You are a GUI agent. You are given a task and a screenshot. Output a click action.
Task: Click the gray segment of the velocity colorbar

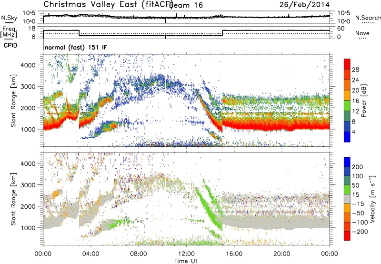[x=347, y=199]
